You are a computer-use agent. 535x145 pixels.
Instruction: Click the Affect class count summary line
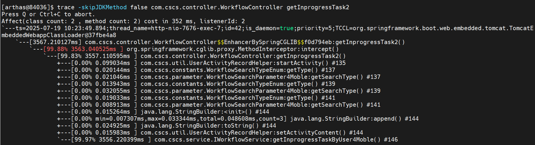point(123,21)
